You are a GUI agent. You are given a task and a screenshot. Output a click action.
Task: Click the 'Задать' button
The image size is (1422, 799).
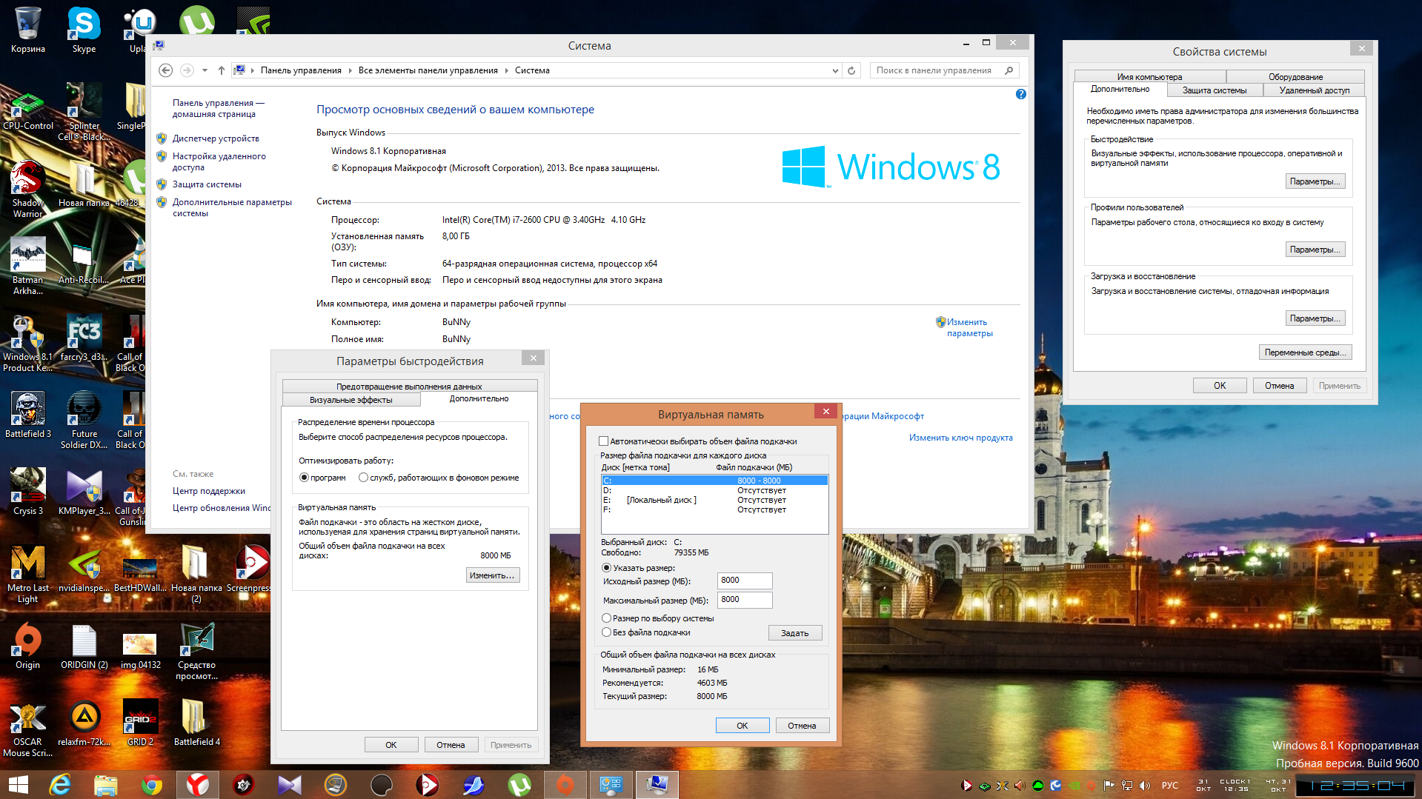click(x=794, y=633)
